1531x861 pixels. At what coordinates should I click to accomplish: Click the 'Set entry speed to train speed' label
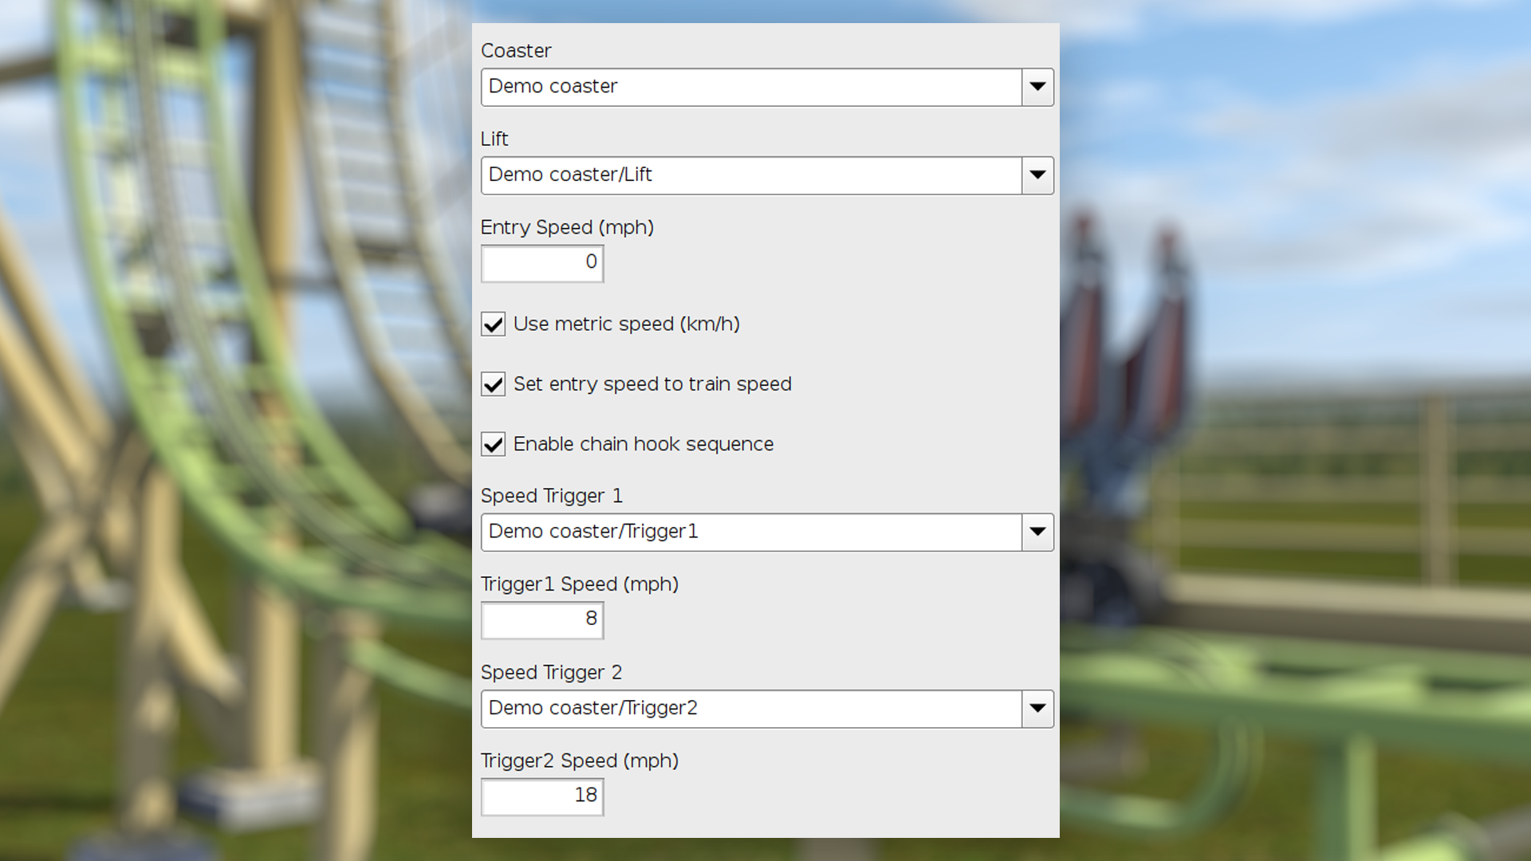point(652,384)
